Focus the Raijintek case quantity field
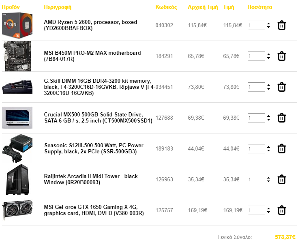The width and height of the screenshot is (300, 243). point(256,179)
